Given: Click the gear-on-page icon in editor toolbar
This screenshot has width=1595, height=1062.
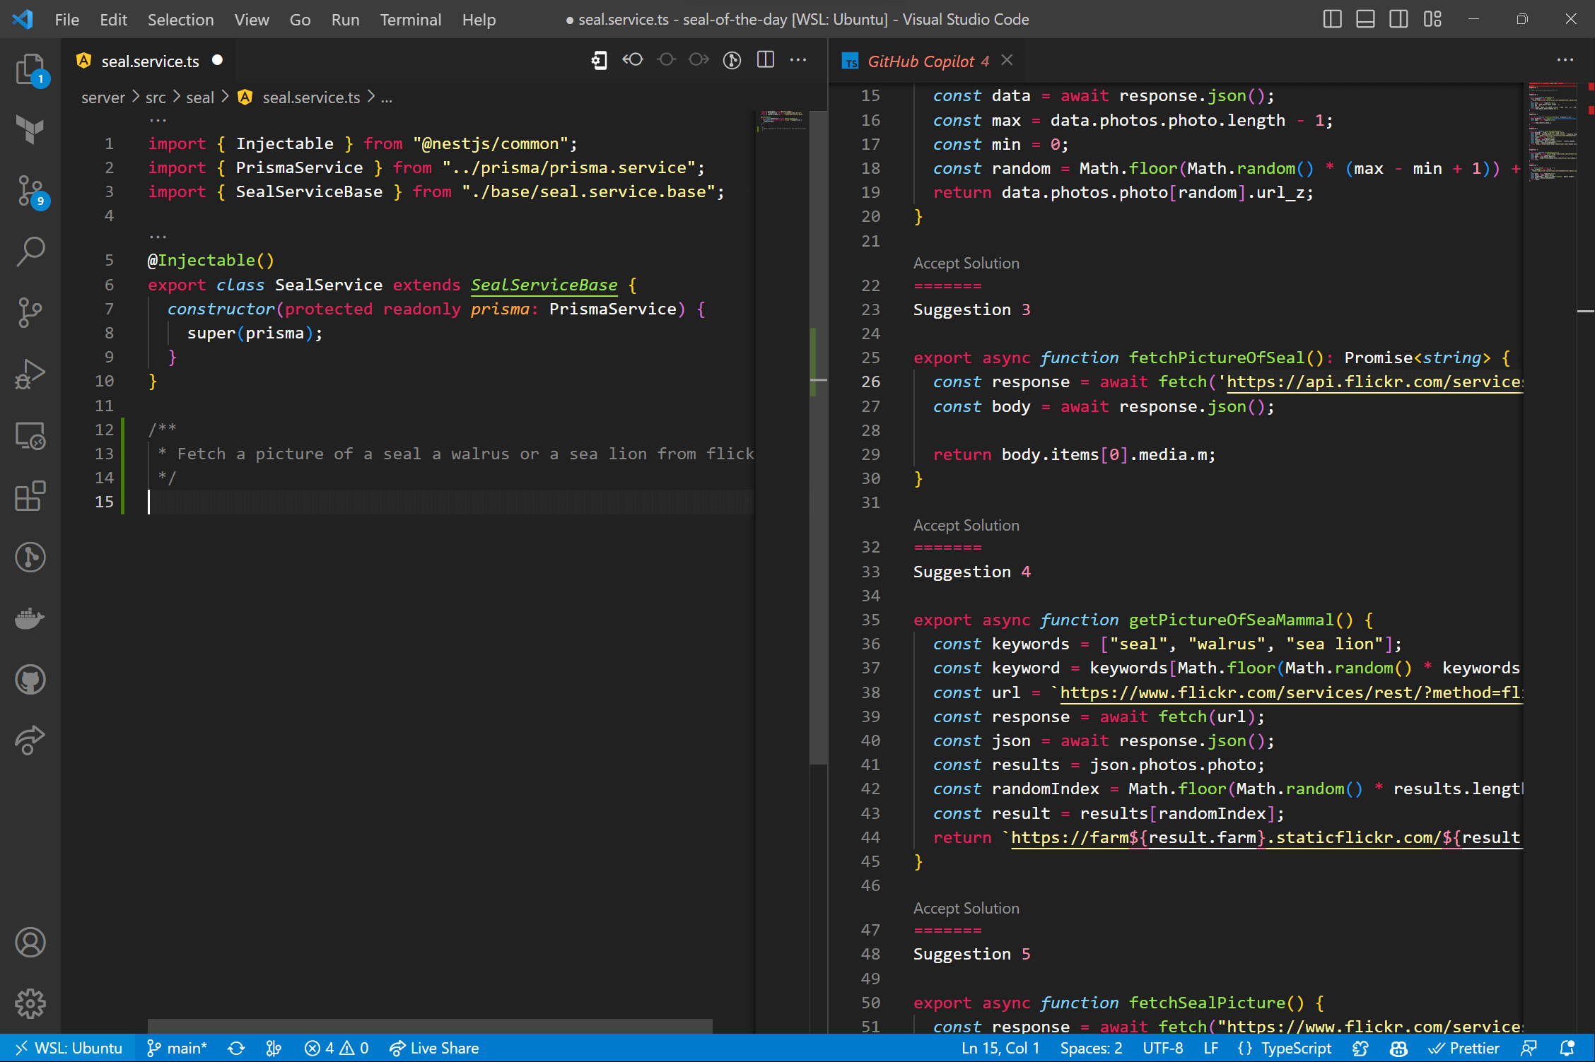Looking at the screenshot, I should 599,61.
